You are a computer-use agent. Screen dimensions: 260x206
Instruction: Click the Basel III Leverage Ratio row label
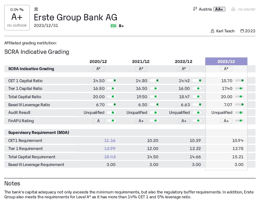pyautogui.click(x=29, y=105)
